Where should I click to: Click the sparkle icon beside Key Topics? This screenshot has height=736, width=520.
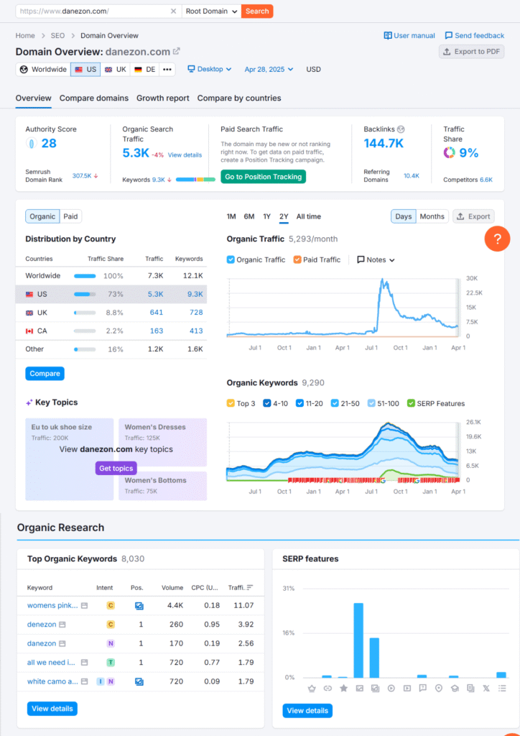pyautogui.click(x=29, y=402)
